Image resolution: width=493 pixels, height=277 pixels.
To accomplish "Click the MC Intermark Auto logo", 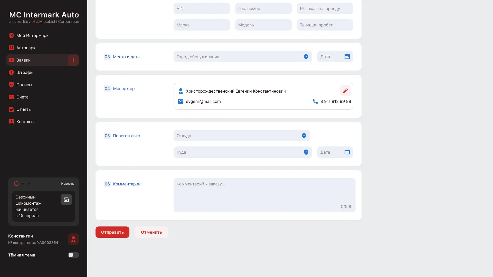I will point(44,17).
